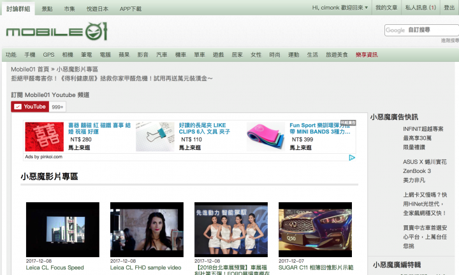The height and width of the screenshot is (275, 459).
Task: Open the INFINIT超越專案 sidebar ad
Action: tap(423, 138)
